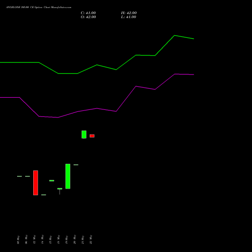Select the 12 May date label
Image resolution: width=252 pixels, height=252 pixels.
coord(34,239)
